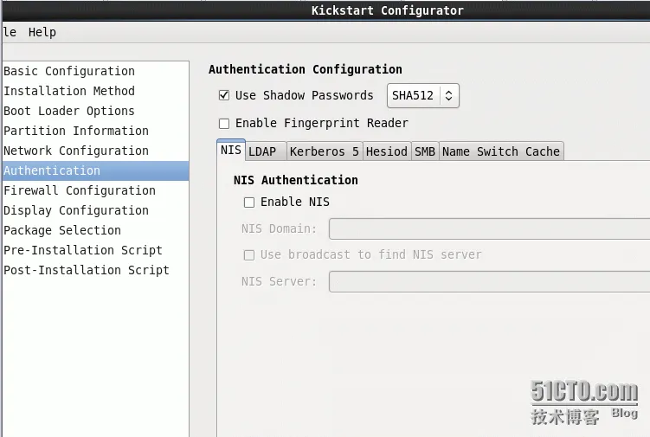Open the Package Selection section
The width and height of the screenshot is (650, 437).
62,230
